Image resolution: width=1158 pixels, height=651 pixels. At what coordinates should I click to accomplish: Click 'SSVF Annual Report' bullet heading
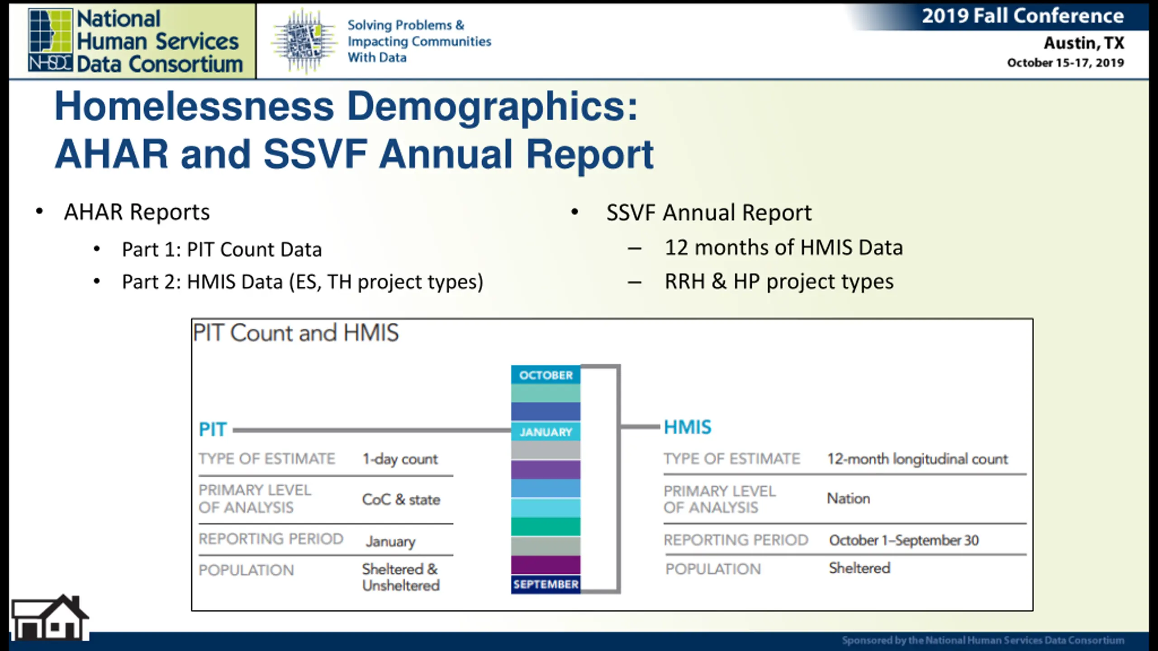coord(709,212)
